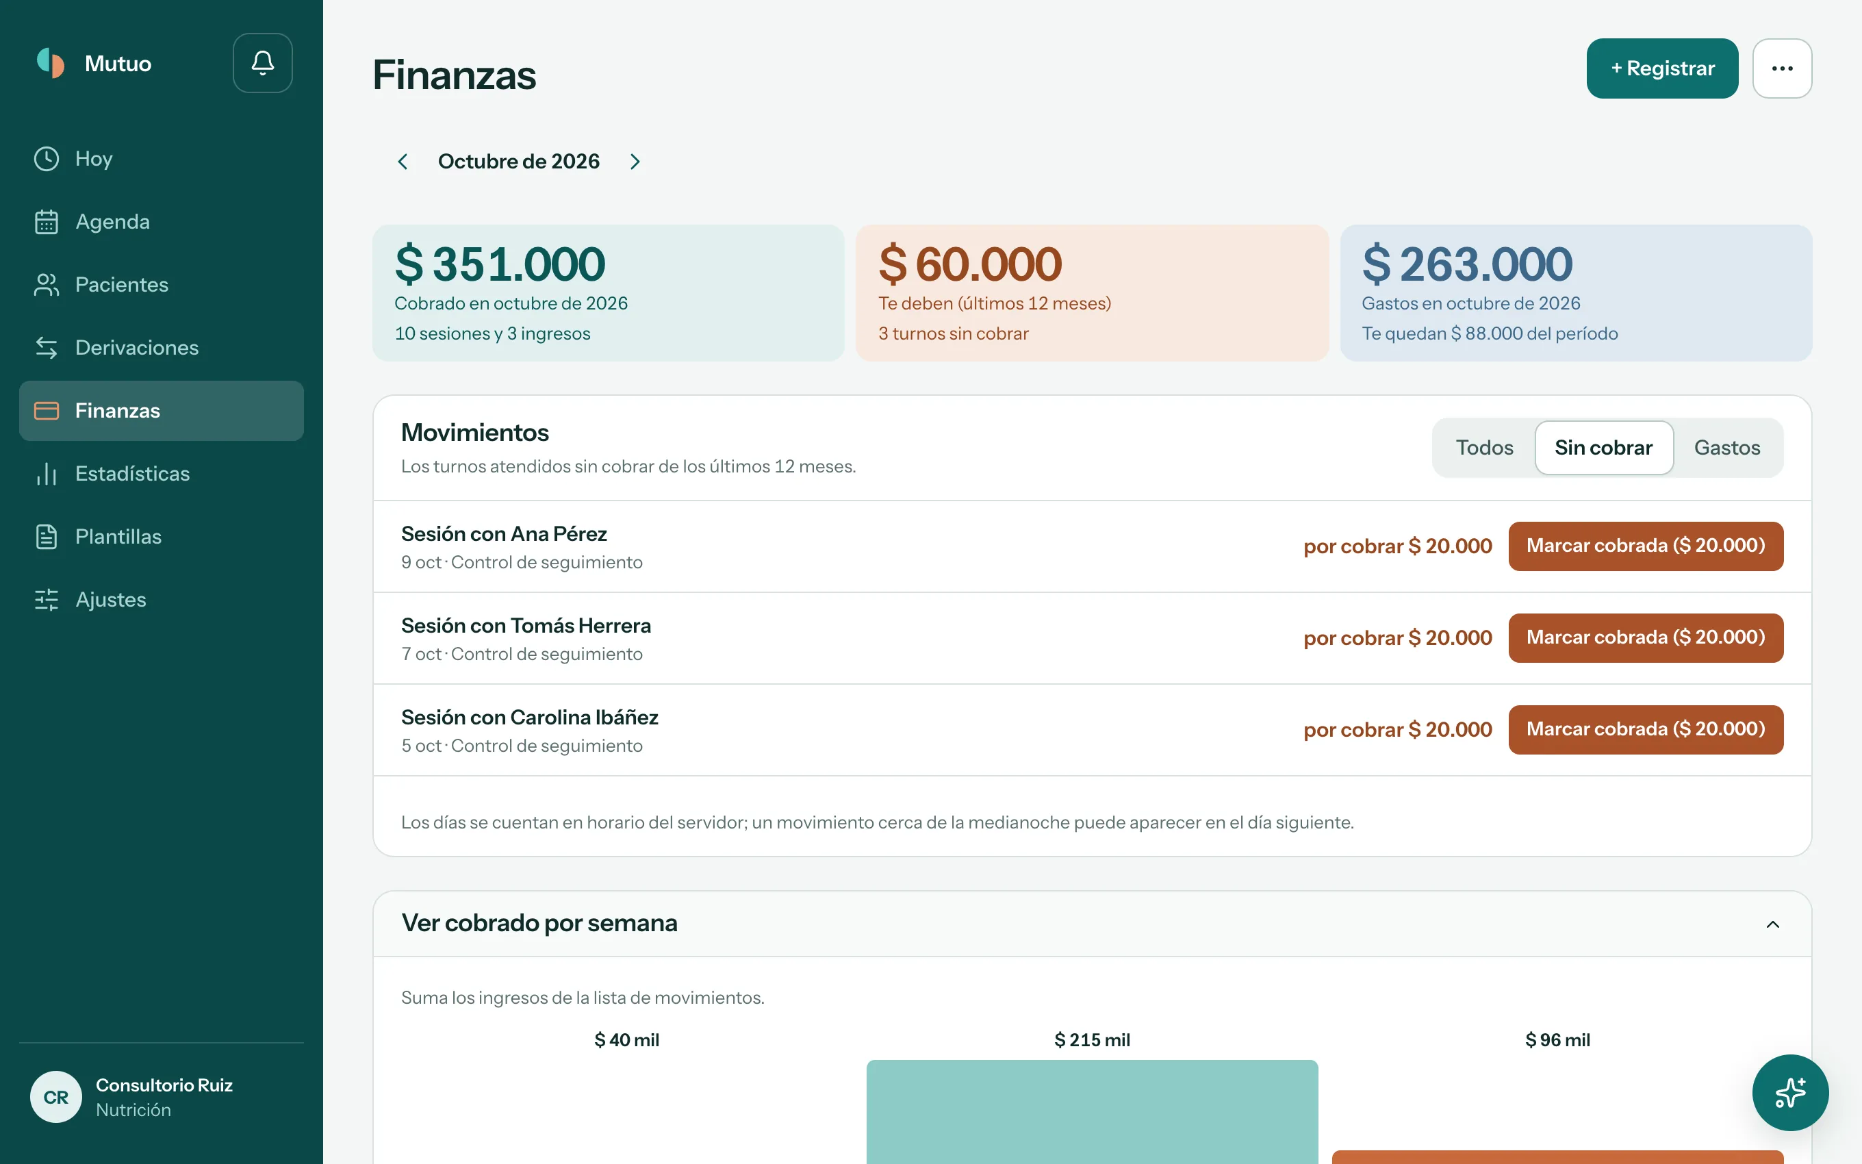Screen dimensions: 1862x1164
Task: Open Estadísticas in the sidebar
Action: pos(162,475)
